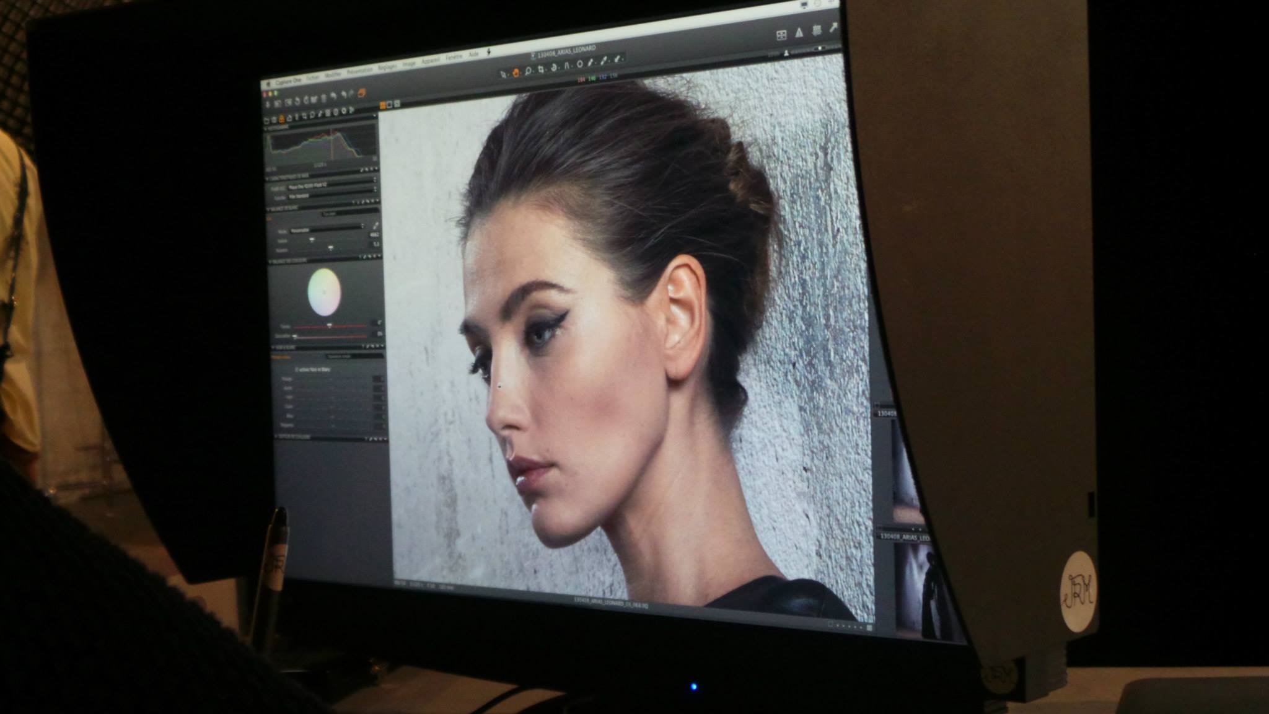Select the pointer cursor tool
The image size is (1269, 714).
click(x=503, y=74)
